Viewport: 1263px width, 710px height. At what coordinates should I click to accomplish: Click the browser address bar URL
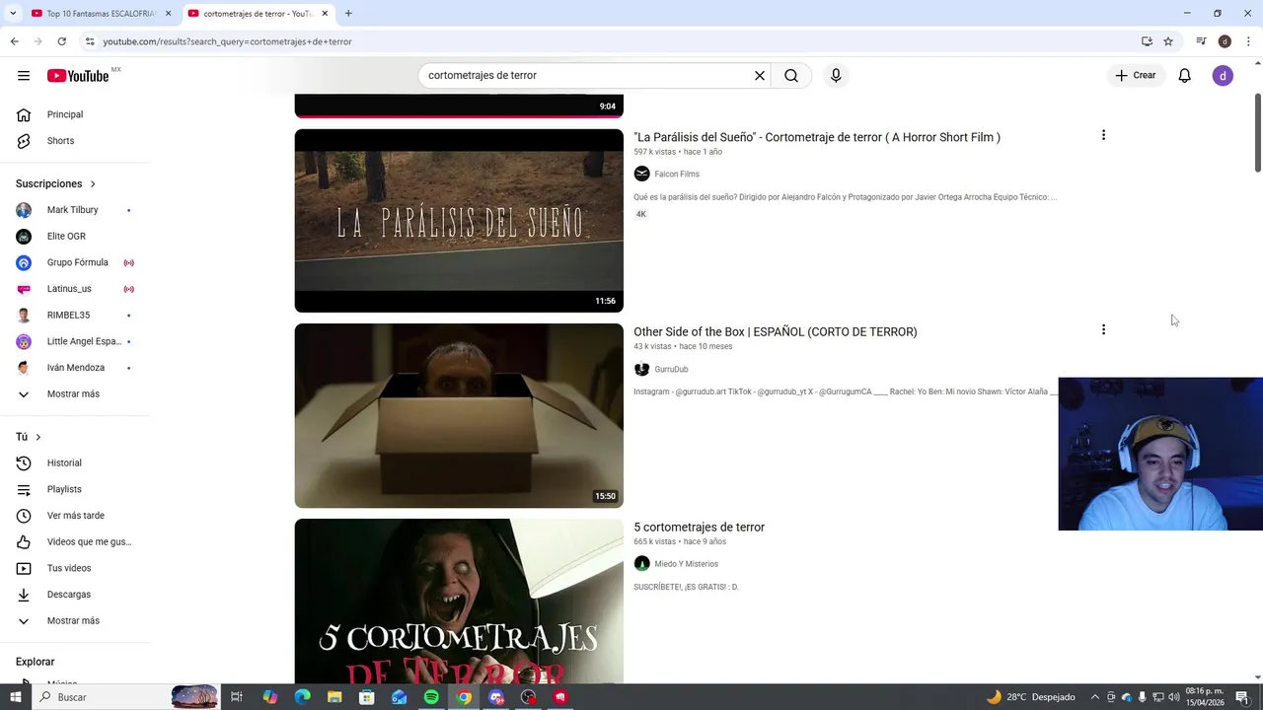(x=228, y=41)
